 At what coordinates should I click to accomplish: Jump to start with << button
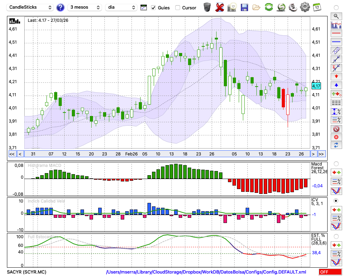tap(12, 154)
